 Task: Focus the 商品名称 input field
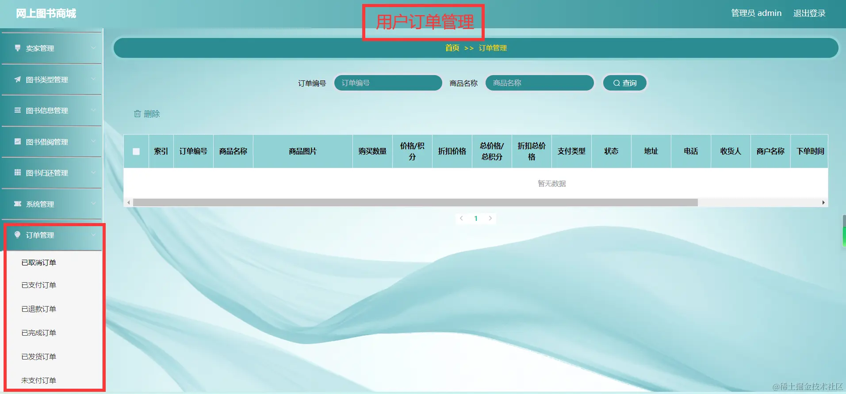tap(540, 83)
